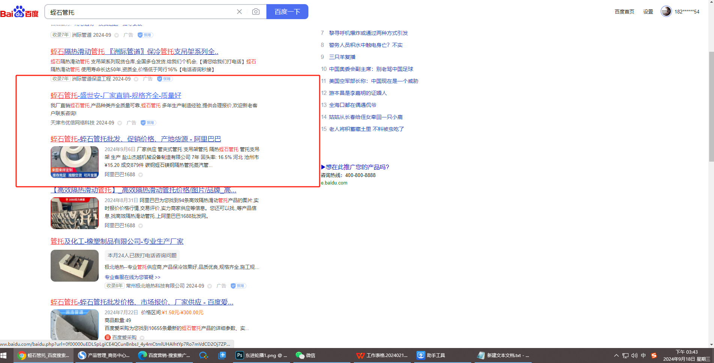Open 设置 in the top bar
The width and height of the screenshot is (714, 363).
[648, 12]
